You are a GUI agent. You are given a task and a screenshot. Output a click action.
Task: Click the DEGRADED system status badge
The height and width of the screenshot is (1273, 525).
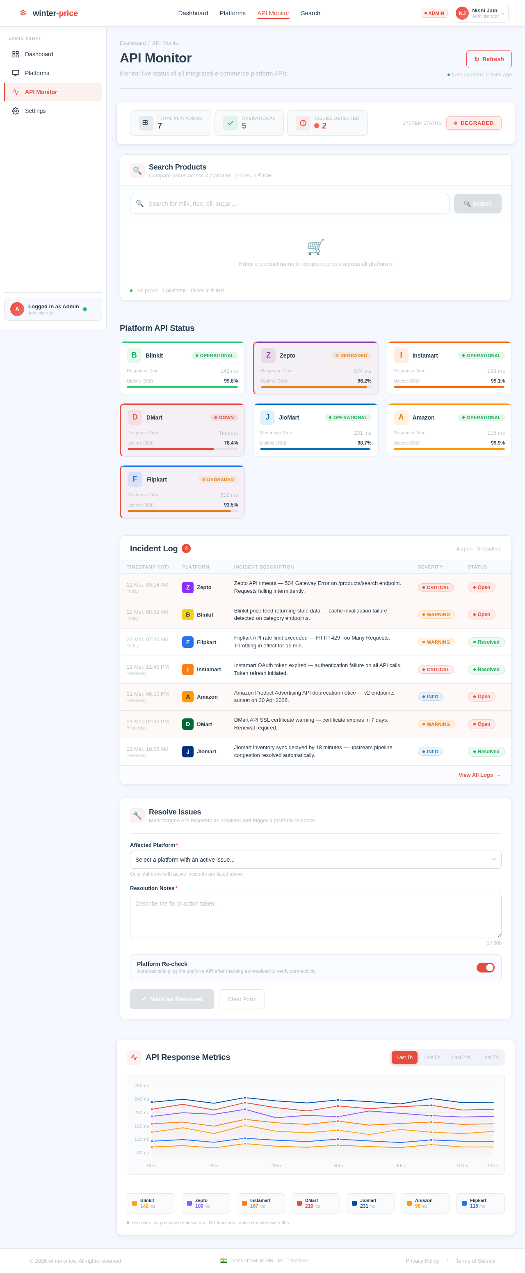474,123
